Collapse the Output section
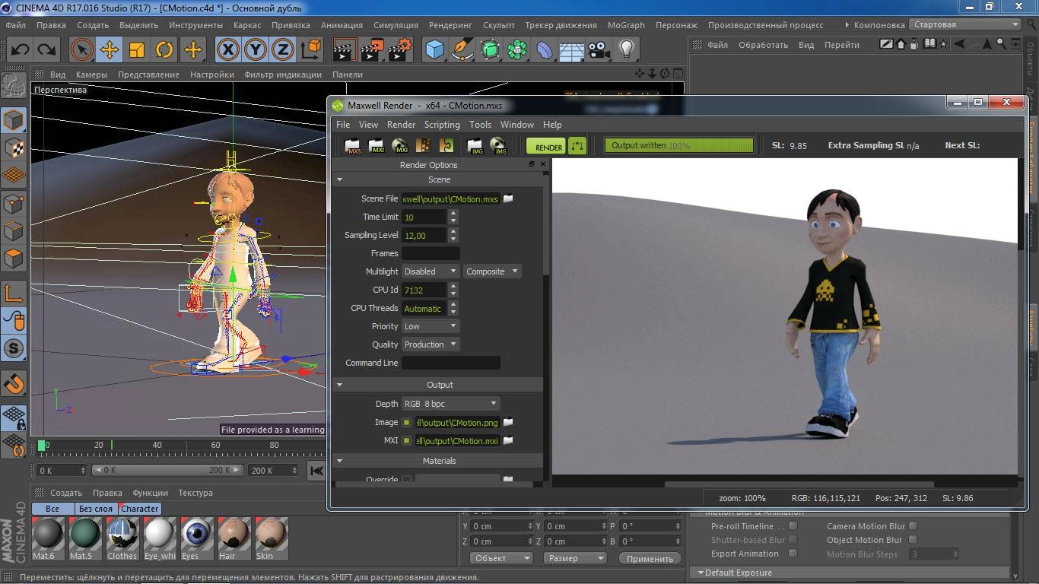Image resolution: width=1039 pixels, height=584 pixels. point(340,385)
